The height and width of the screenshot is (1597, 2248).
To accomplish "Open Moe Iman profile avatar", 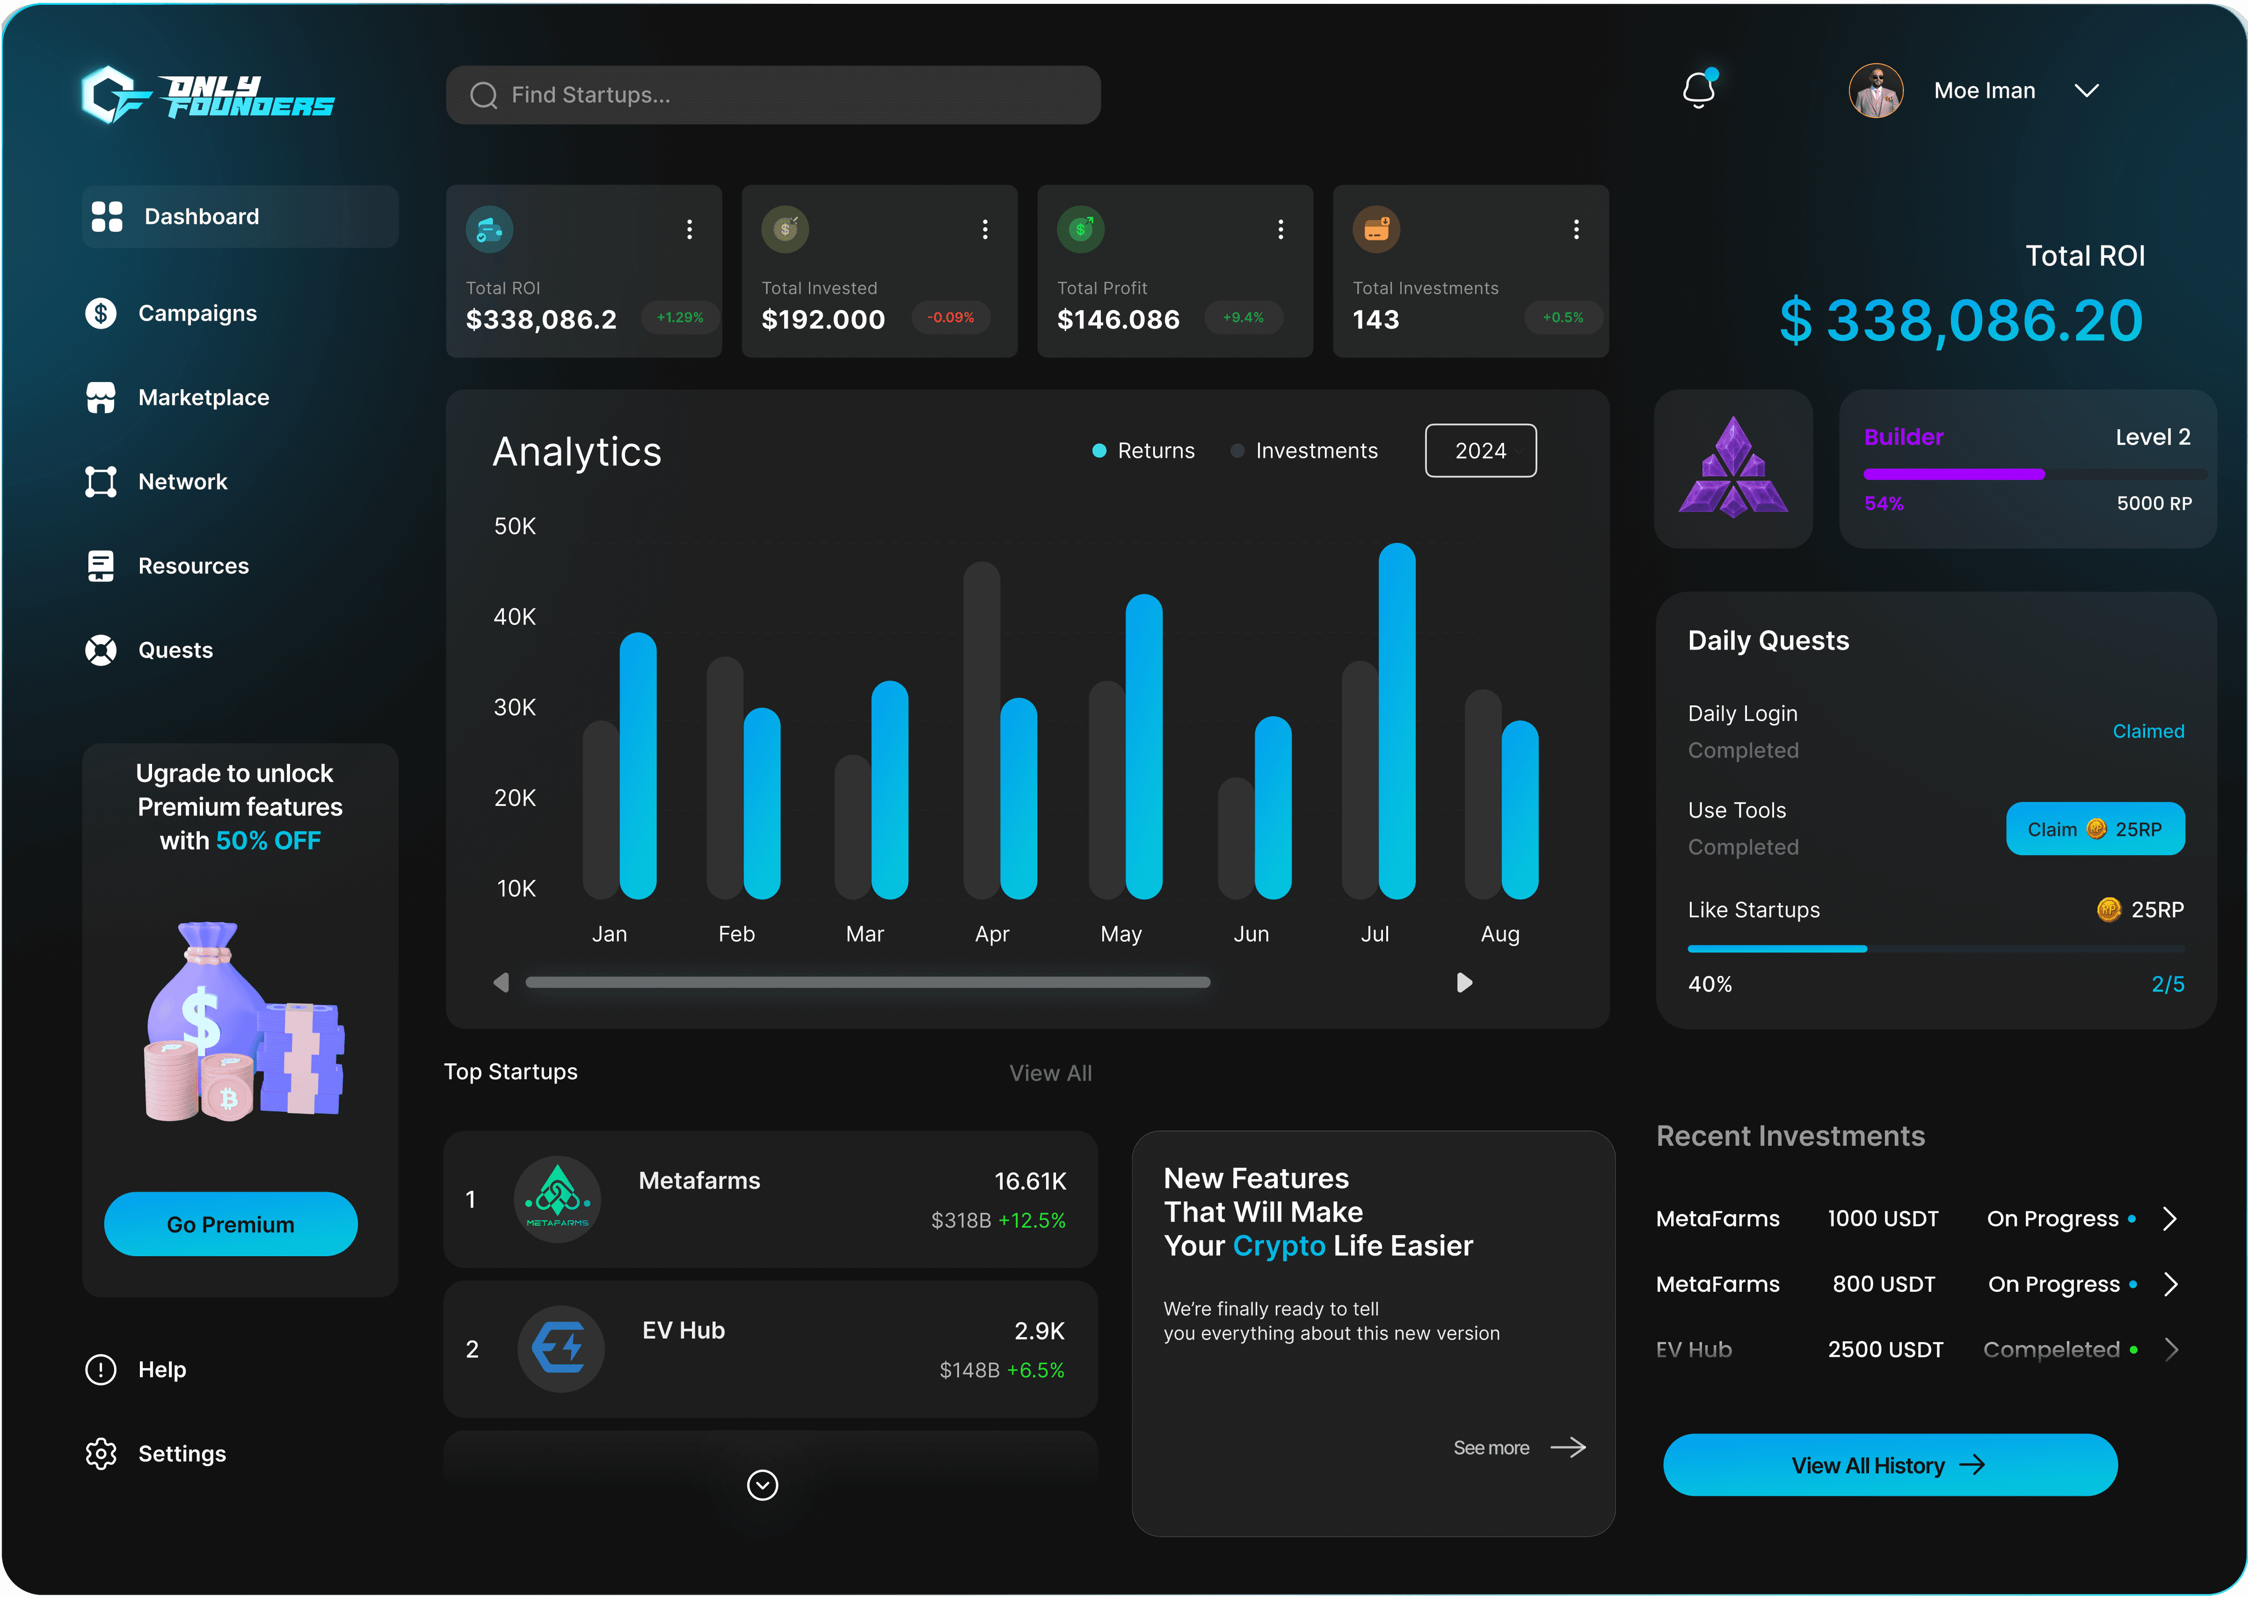I will point(1875,91).
